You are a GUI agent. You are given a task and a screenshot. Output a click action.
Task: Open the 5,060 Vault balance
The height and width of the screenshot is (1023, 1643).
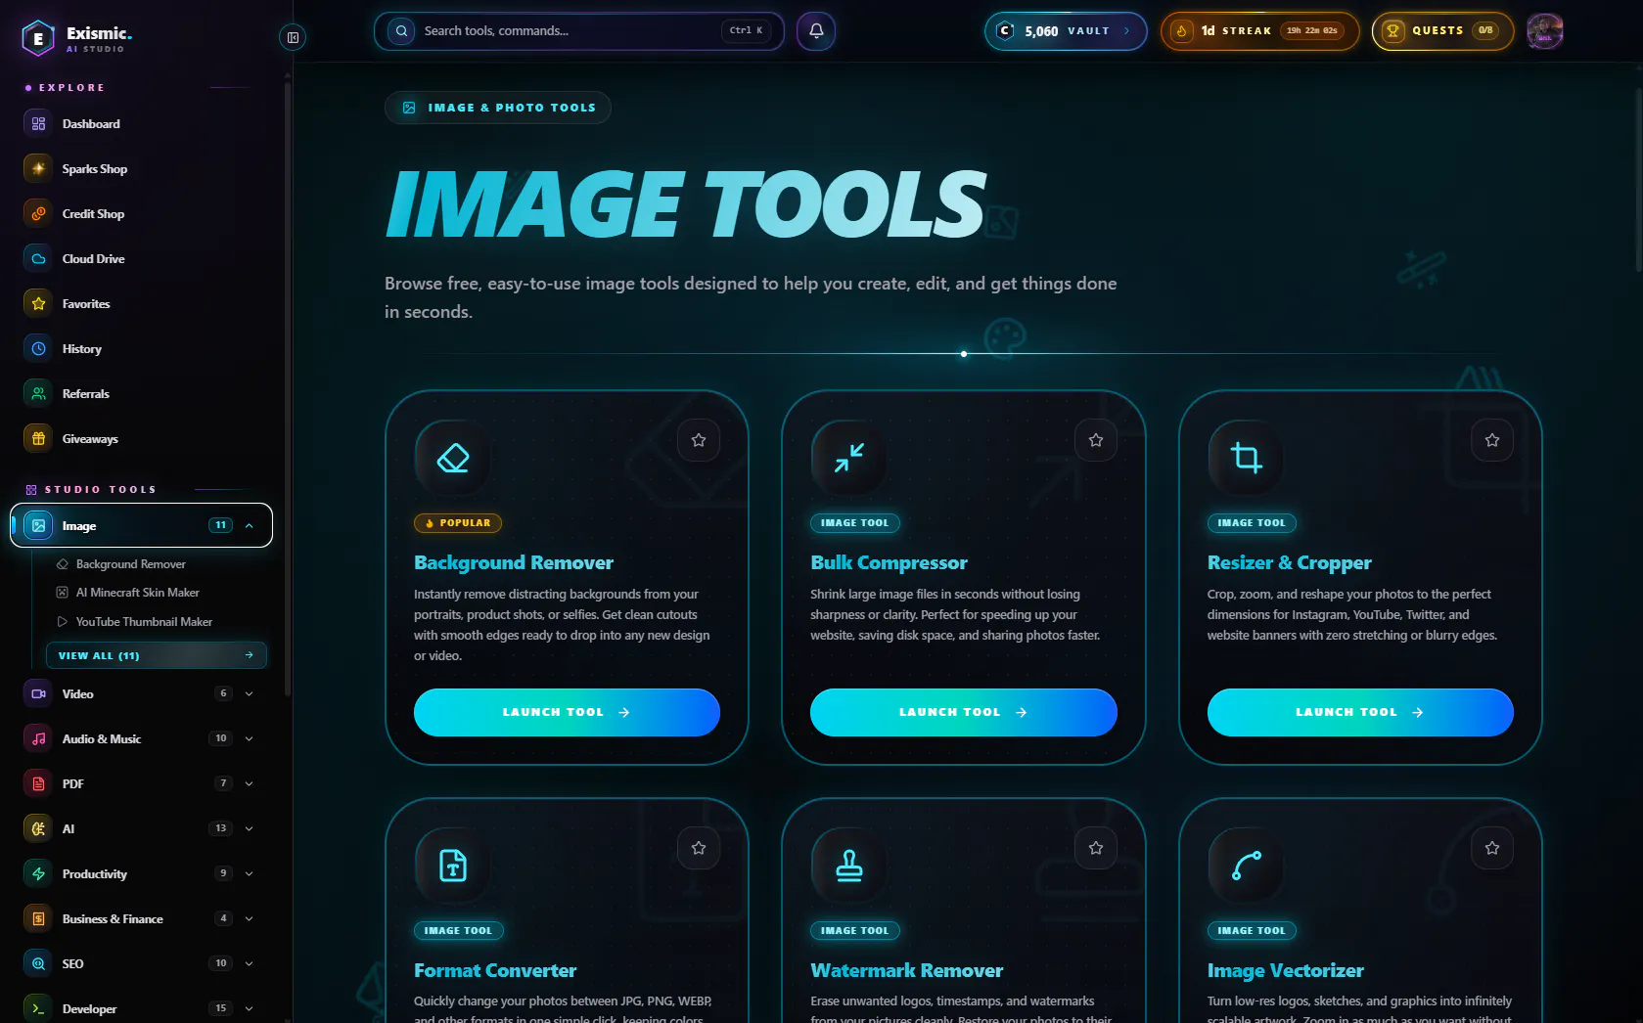coord(1066,31)
